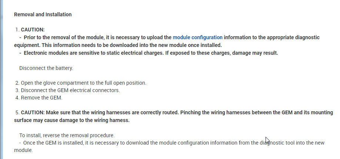The height and width of the screenshot is (159, 340).
Task: Click the list number 4 marker
Action: coord(17,98)
